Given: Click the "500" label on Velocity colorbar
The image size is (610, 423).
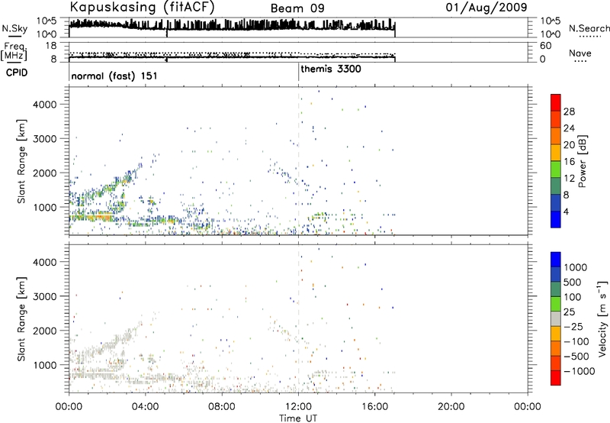Looking at the screenshot, I should click(x=573, y=283).
